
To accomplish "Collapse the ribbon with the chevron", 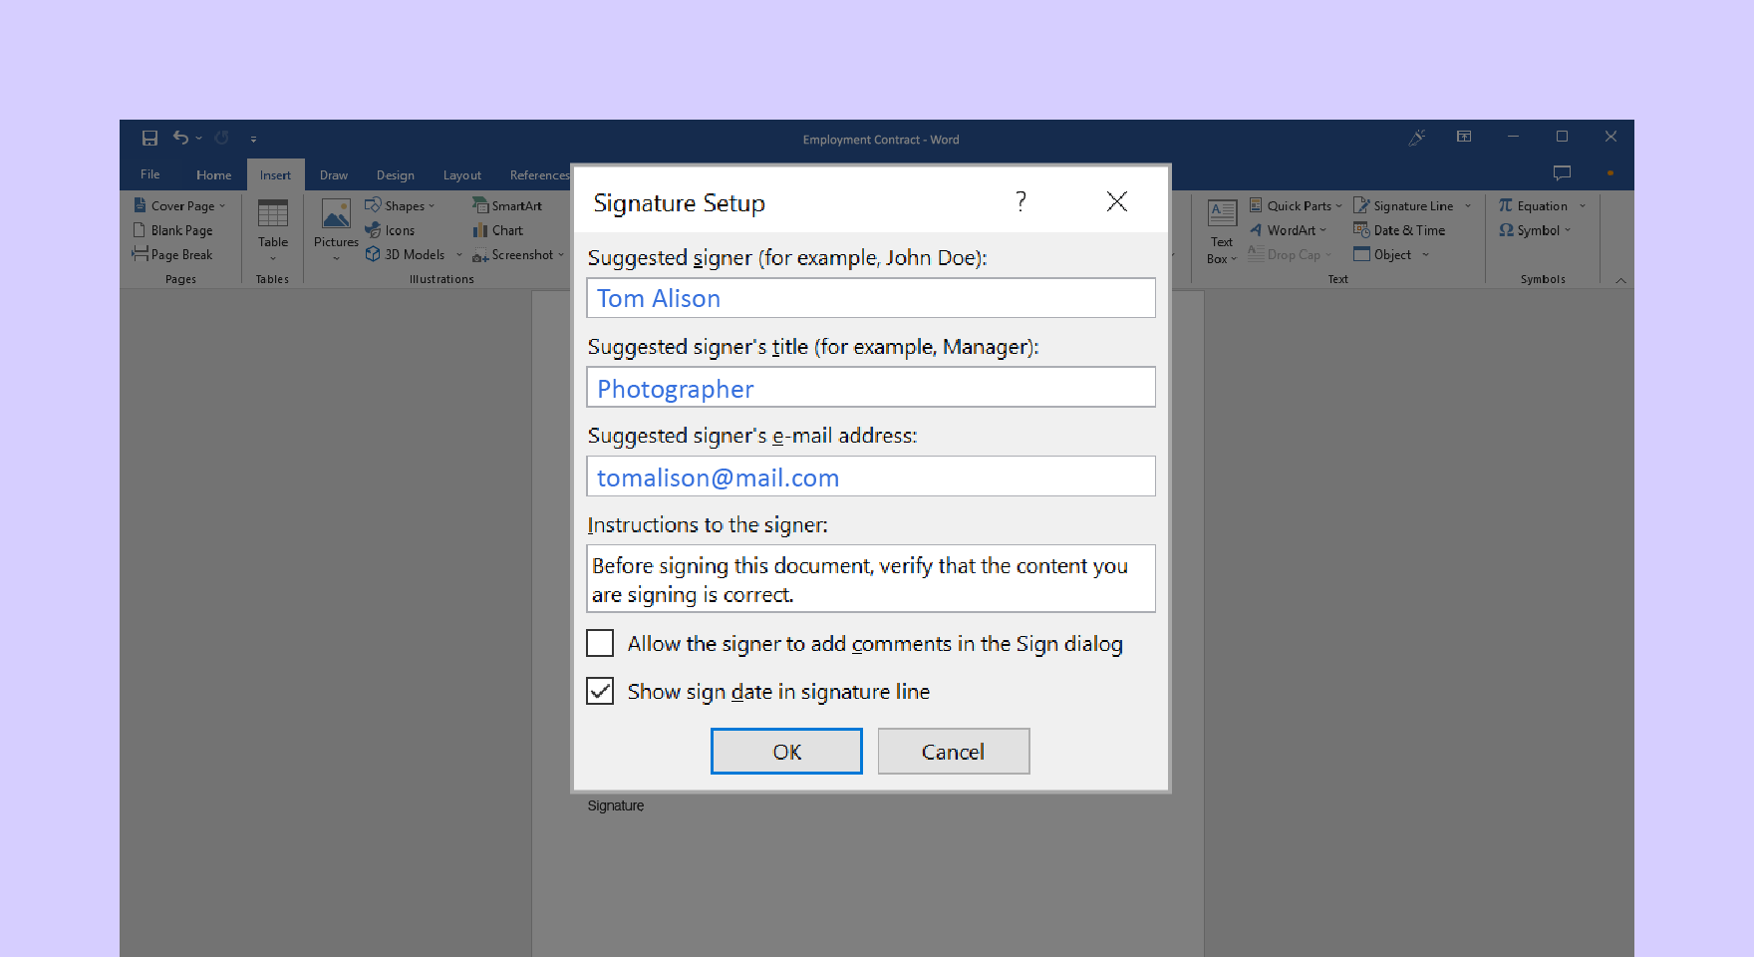I will [x=1619, y=280].
